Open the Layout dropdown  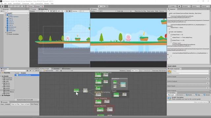coord(205,6)
